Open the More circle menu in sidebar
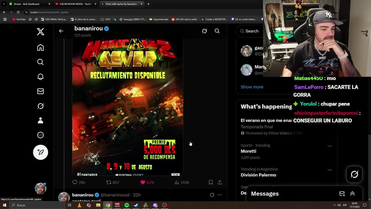Screen dimensions: 371x209 (x=41, y=135)
